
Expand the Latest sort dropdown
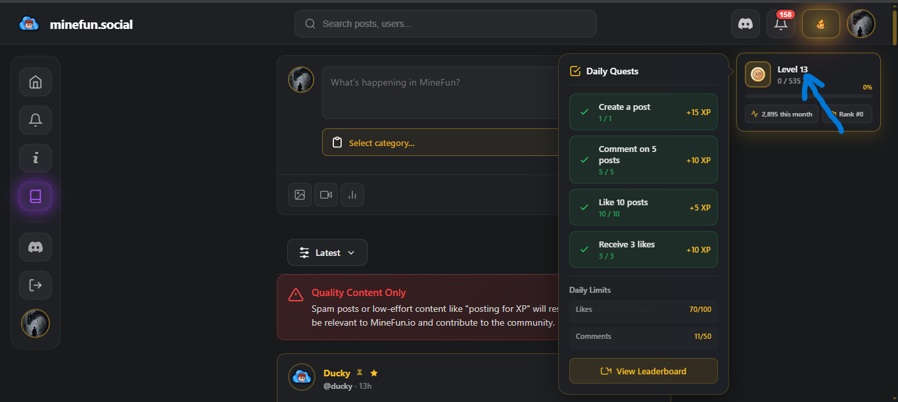point(327,253)
